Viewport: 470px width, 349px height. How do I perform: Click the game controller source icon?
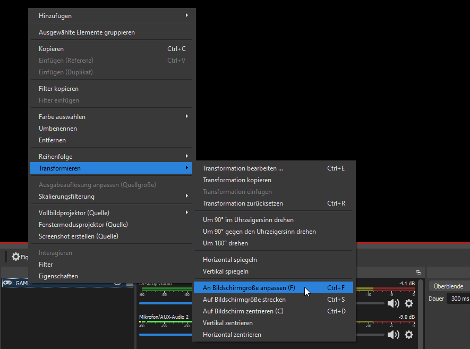(x=8, y=283)
